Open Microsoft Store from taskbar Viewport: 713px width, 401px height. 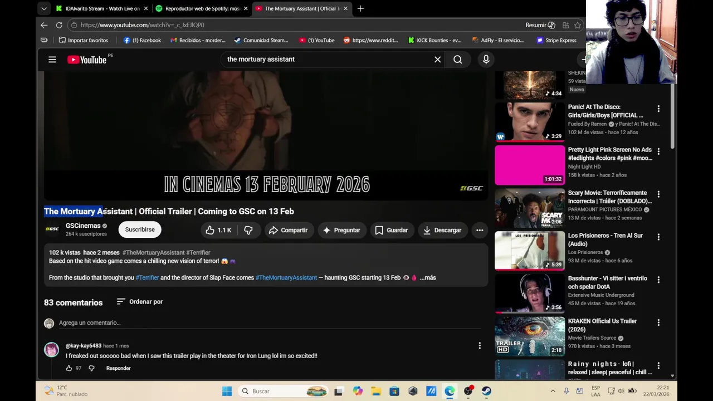pos(394,391)
